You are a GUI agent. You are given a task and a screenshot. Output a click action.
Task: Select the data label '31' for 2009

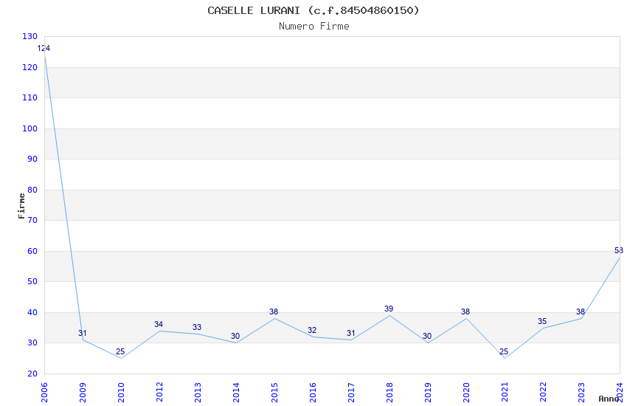point(83,333)
